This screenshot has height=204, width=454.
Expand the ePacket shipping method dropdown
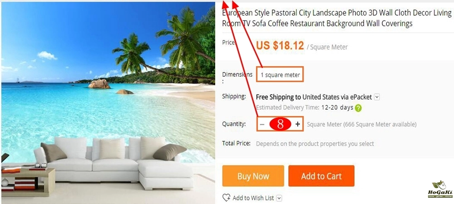(x=377, y=97)
